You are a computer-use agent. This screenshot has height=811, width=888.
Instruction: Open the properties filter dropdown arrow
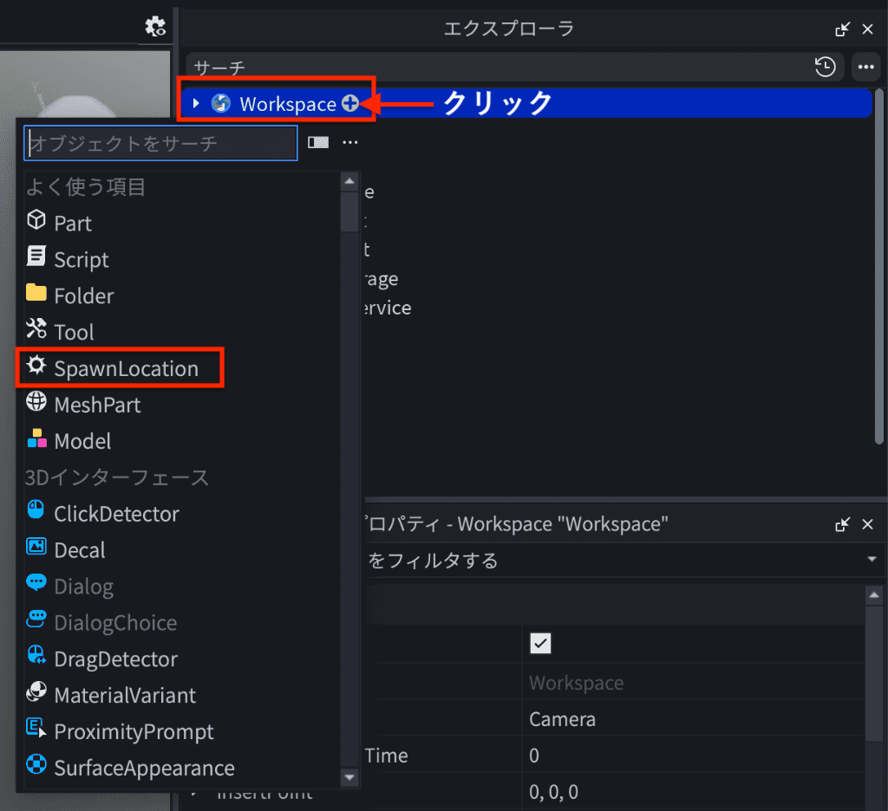pyautogui.click(x=872, y=561)
